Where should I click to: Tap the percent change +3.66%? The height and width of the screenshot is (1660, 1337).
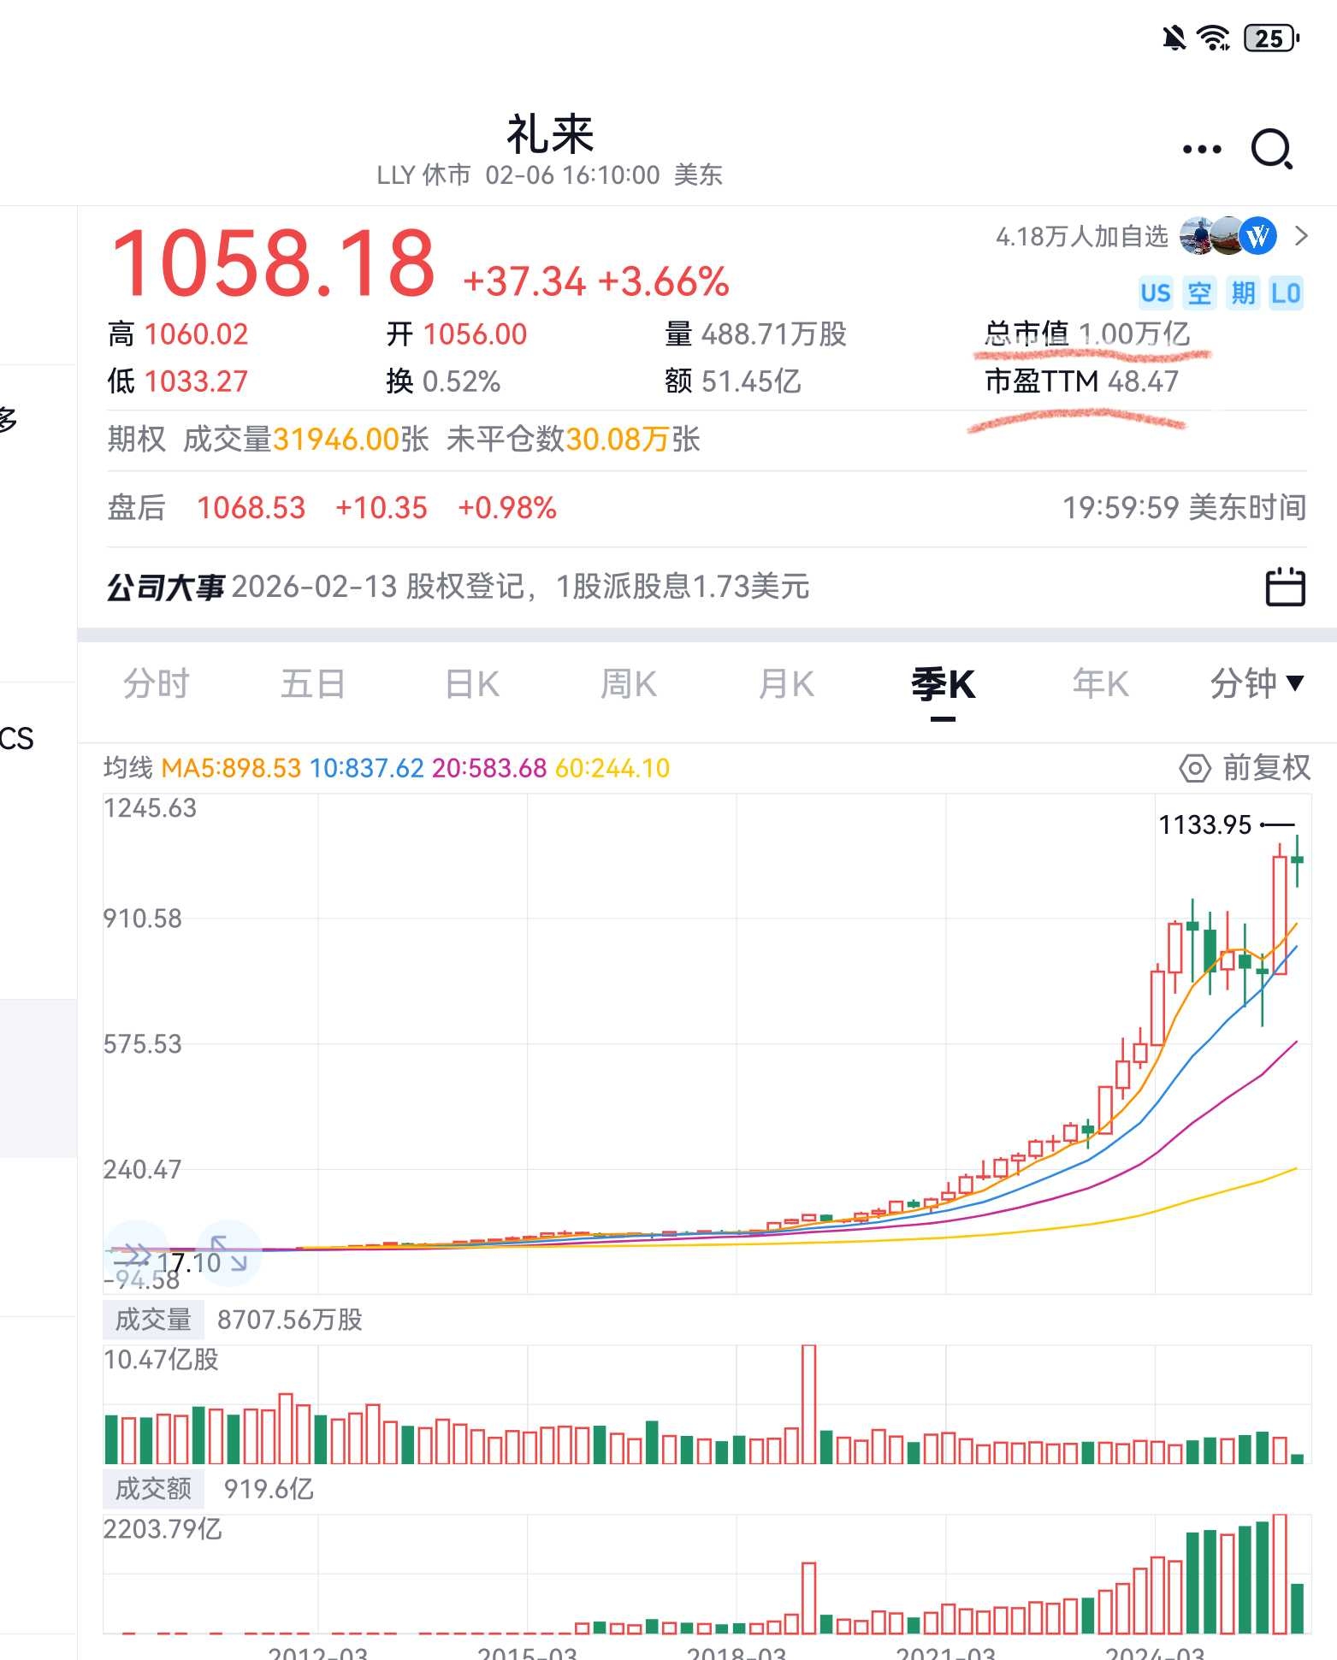664,281
